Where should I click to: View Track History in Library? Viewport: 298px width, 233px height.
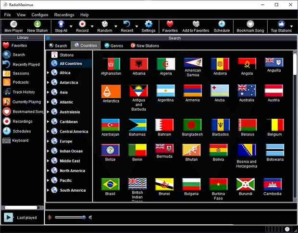click(x=19, y=92)
